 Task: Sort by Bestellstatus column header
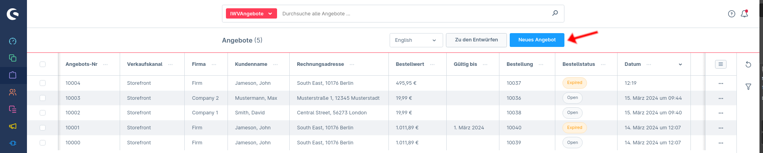click(579, 64)
